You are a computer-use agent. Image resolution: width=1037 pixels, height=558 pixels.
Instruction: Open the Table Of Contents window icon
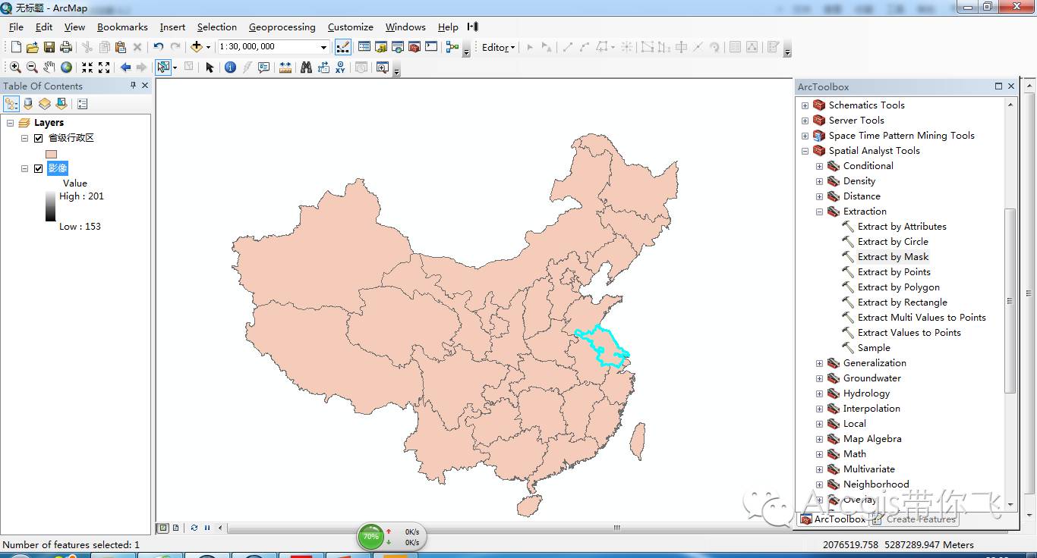[x=364, y=47]
